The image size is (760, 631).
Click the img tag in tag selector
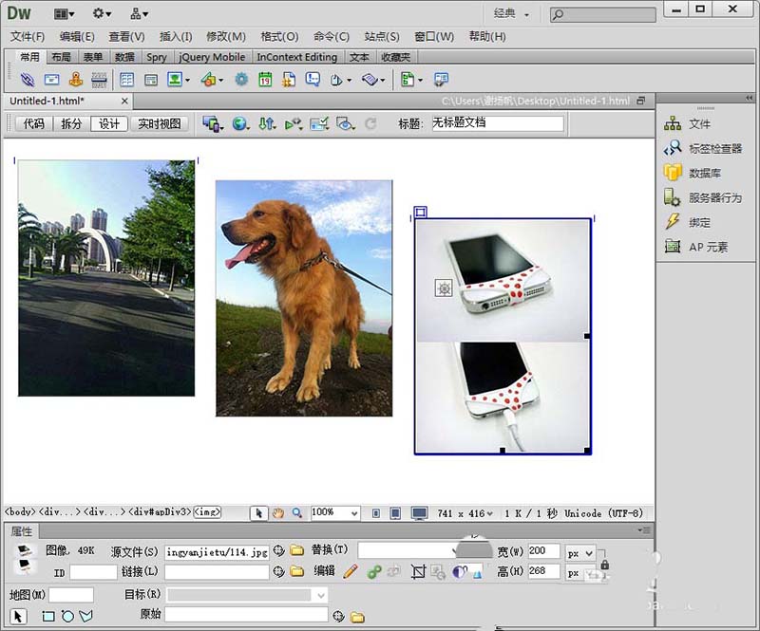coord(207,511)
